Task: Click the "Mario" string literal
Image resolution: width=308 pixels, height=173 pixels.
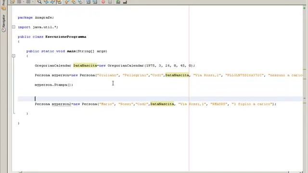Action: [x=107, y=104]
